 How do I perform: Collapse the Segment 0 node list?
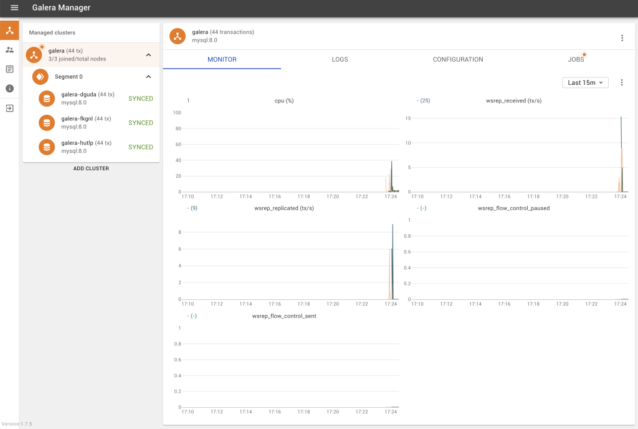pyautogui.click(x=148, y=77)
